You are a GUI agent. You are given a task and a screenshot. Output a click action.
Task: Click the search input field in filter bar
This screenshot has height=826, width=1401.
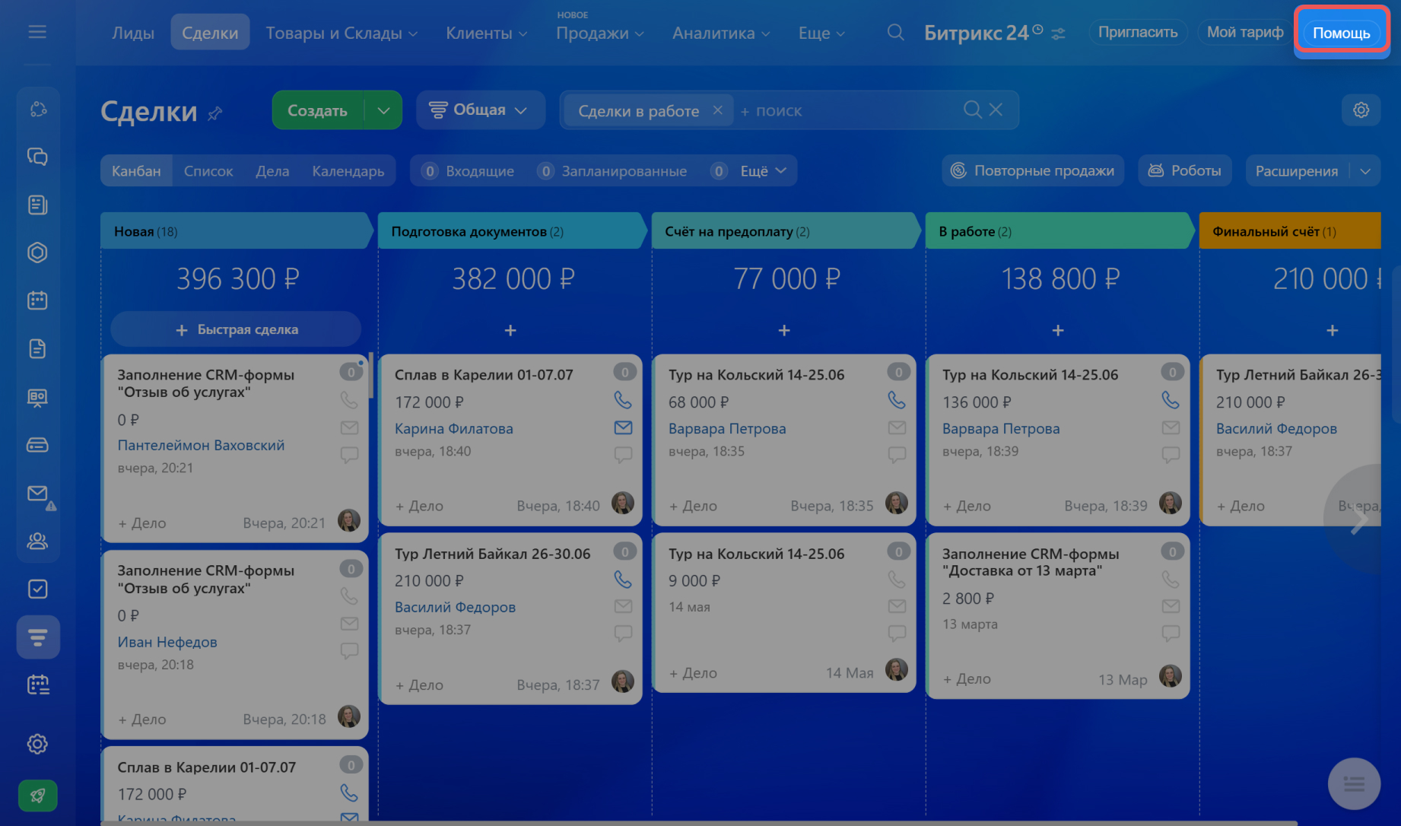point(844,111)
